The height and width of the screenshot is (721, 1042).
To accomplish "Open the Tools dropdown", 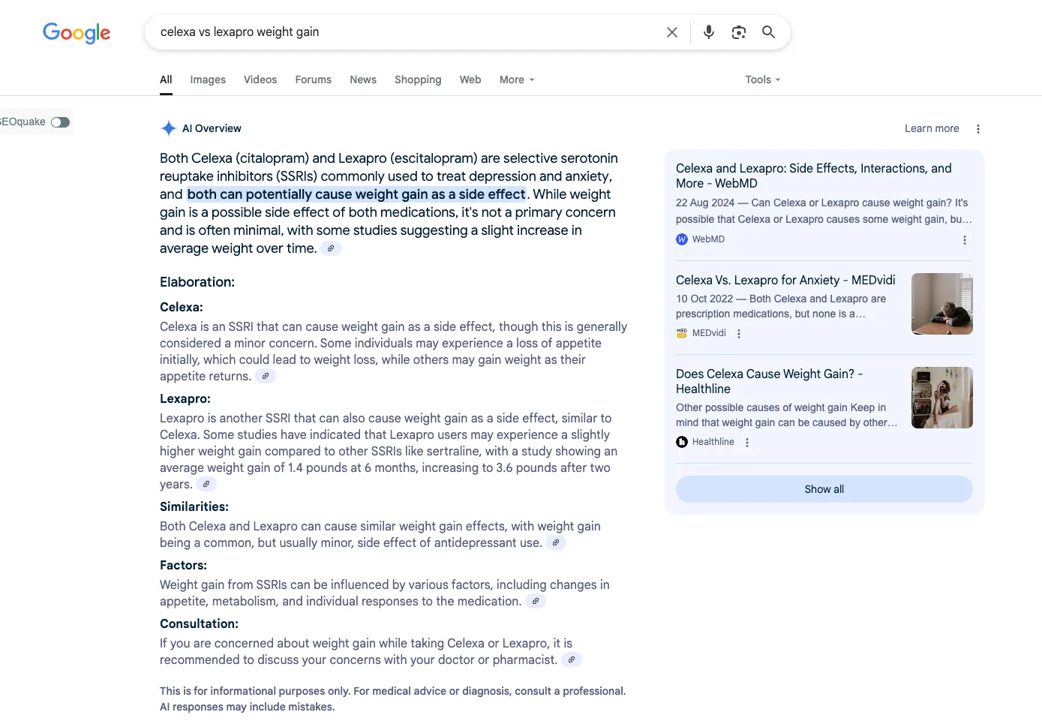I will point(762,80).
